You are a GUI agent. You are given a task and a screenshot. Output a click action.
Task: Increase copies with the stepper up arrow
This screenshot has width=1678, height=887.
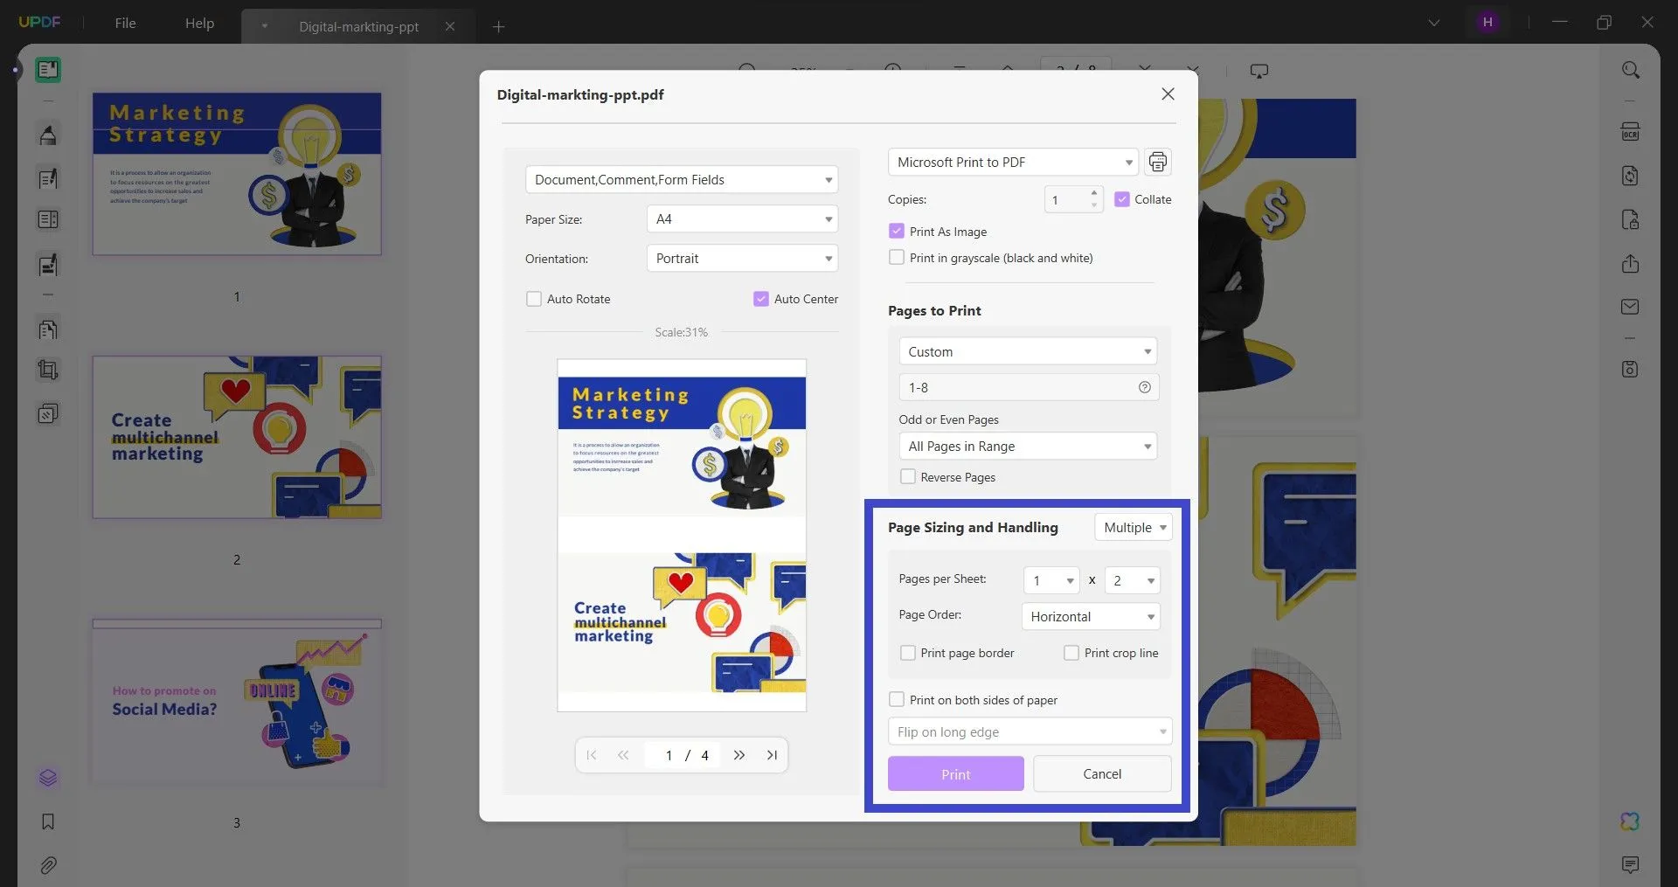1093,193
